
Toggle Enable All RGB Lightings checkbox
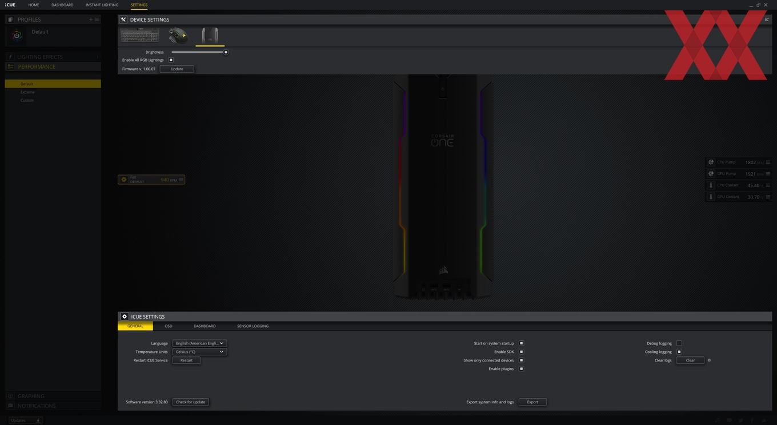coord(171,60)
